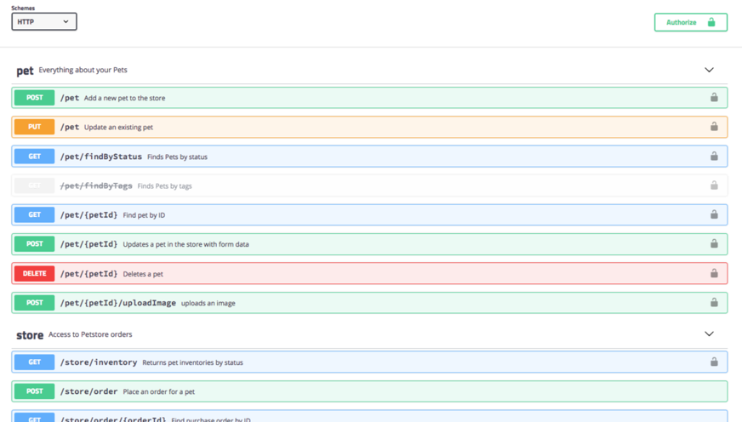
Task: Click the red DELETE method badge
Action: pyautogui.click(x=34, y=273)
